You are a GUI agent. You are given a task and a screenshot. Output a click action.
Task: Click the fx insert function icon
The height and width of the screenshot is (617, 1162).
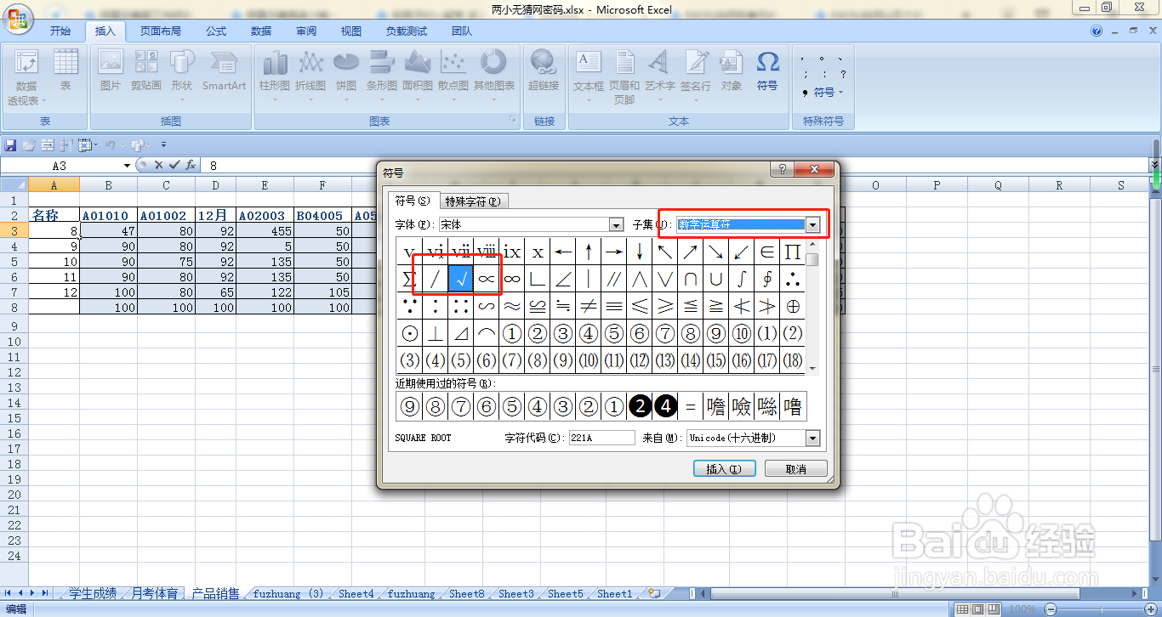[191, 165]
